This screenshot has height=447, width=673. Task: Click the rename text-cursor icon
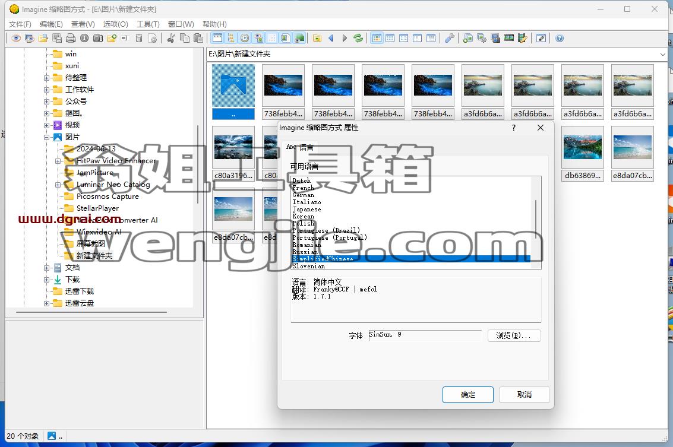[x=125, y=38]
